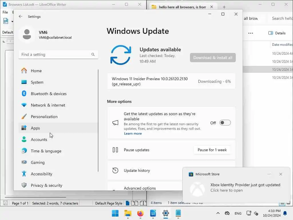Image resolution: width=293 pixels, height=220 pixels.
Task: Open Privacy & security settings
Action: coord(58,185)
